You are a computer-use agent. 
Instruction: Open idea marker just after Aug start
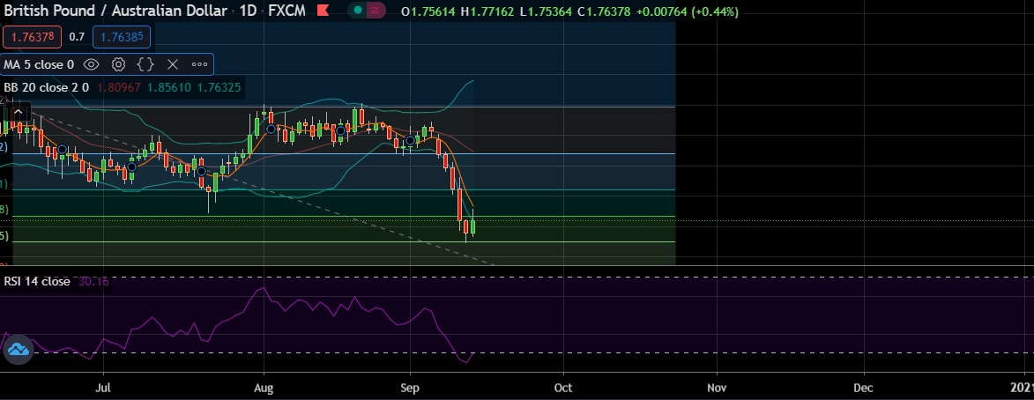click(271, 130)
